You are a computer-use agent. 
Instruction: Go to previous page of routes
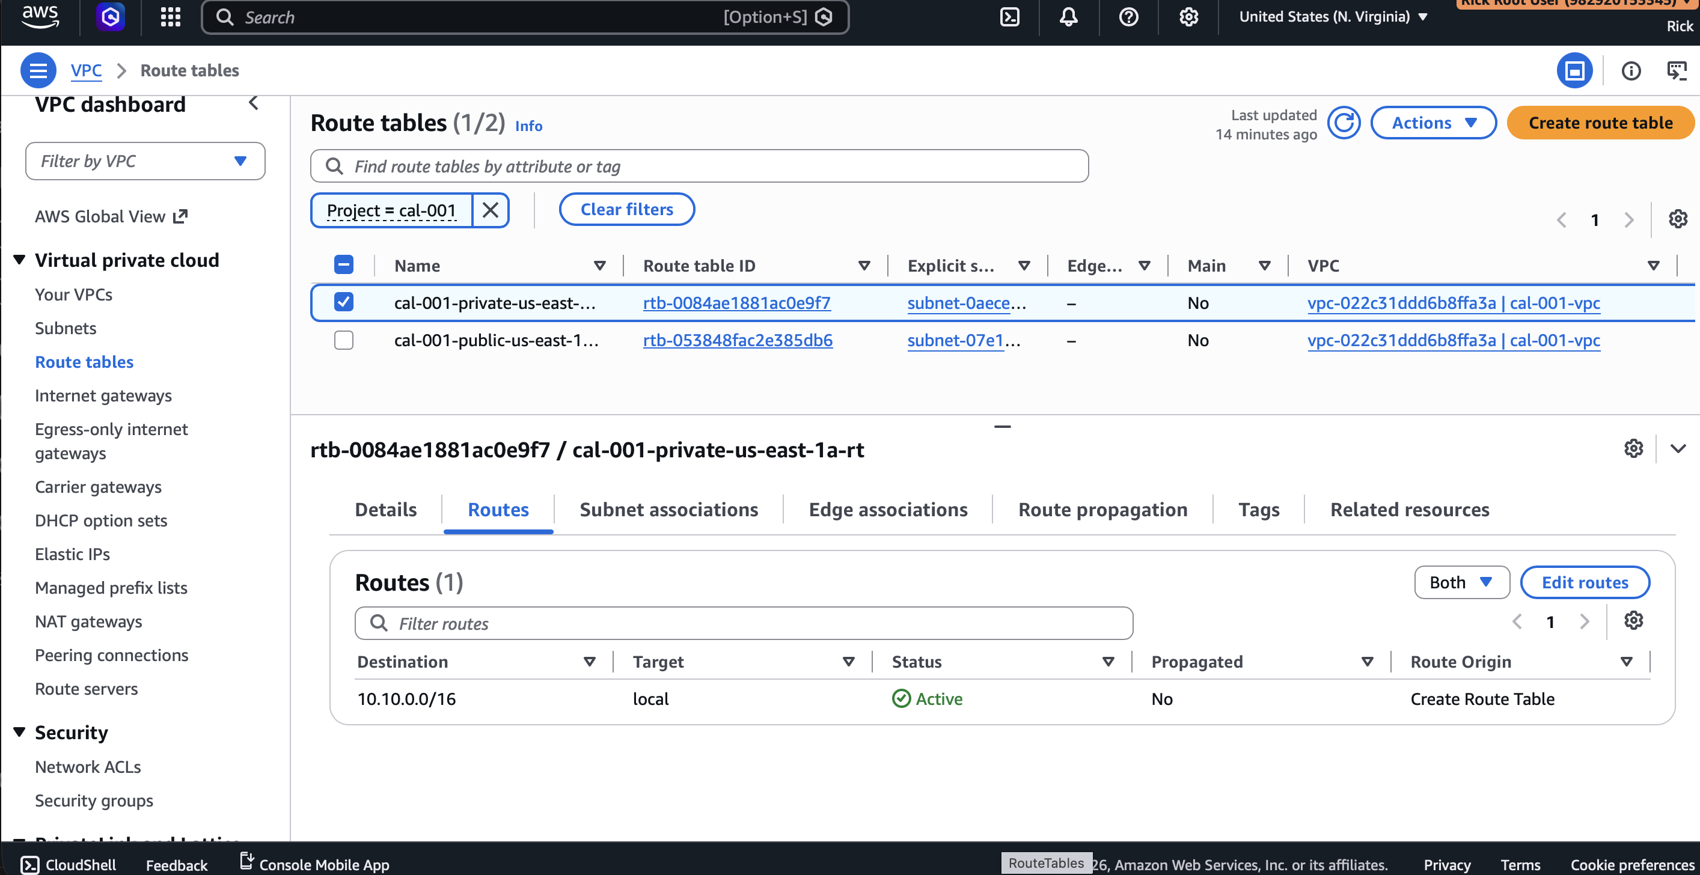1517,621
